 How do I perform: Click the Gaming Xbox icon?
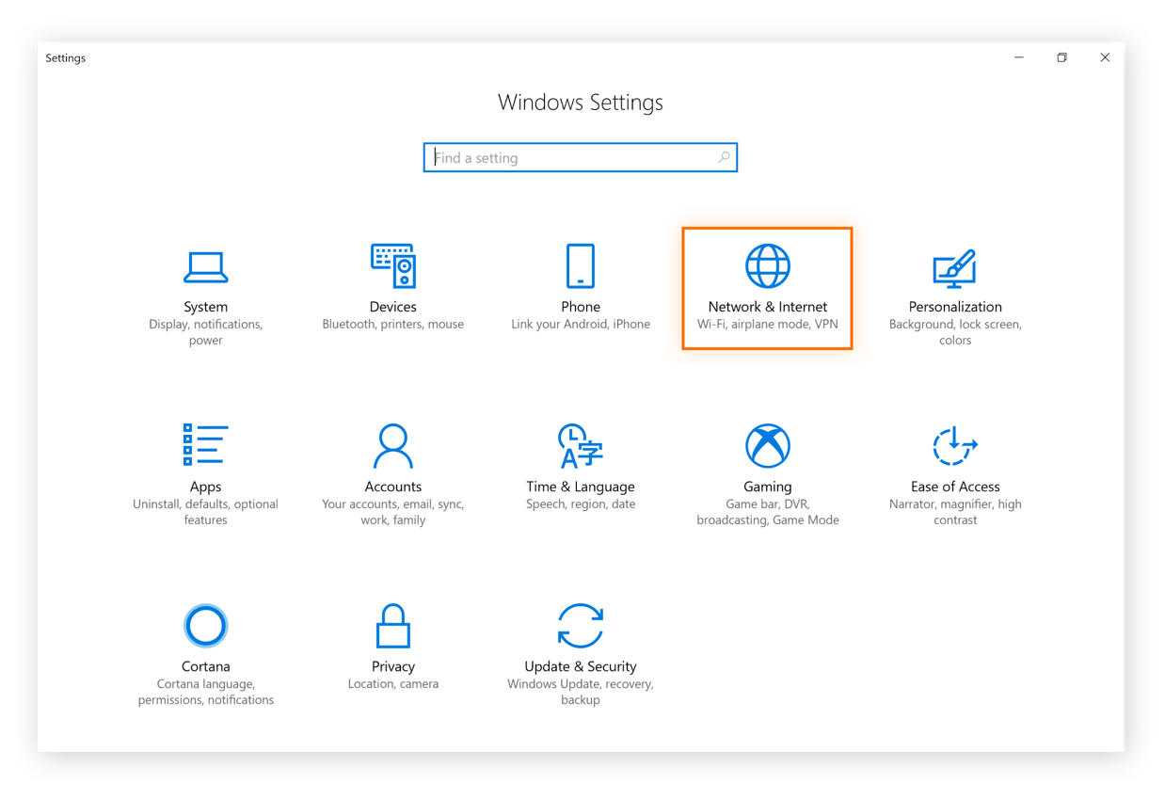(x=767, y=445)
